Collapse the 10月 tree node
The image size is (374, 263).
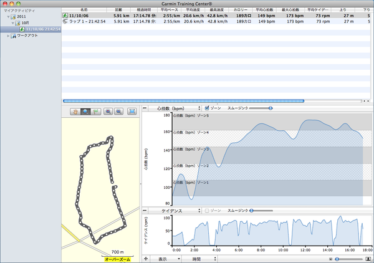12,23
